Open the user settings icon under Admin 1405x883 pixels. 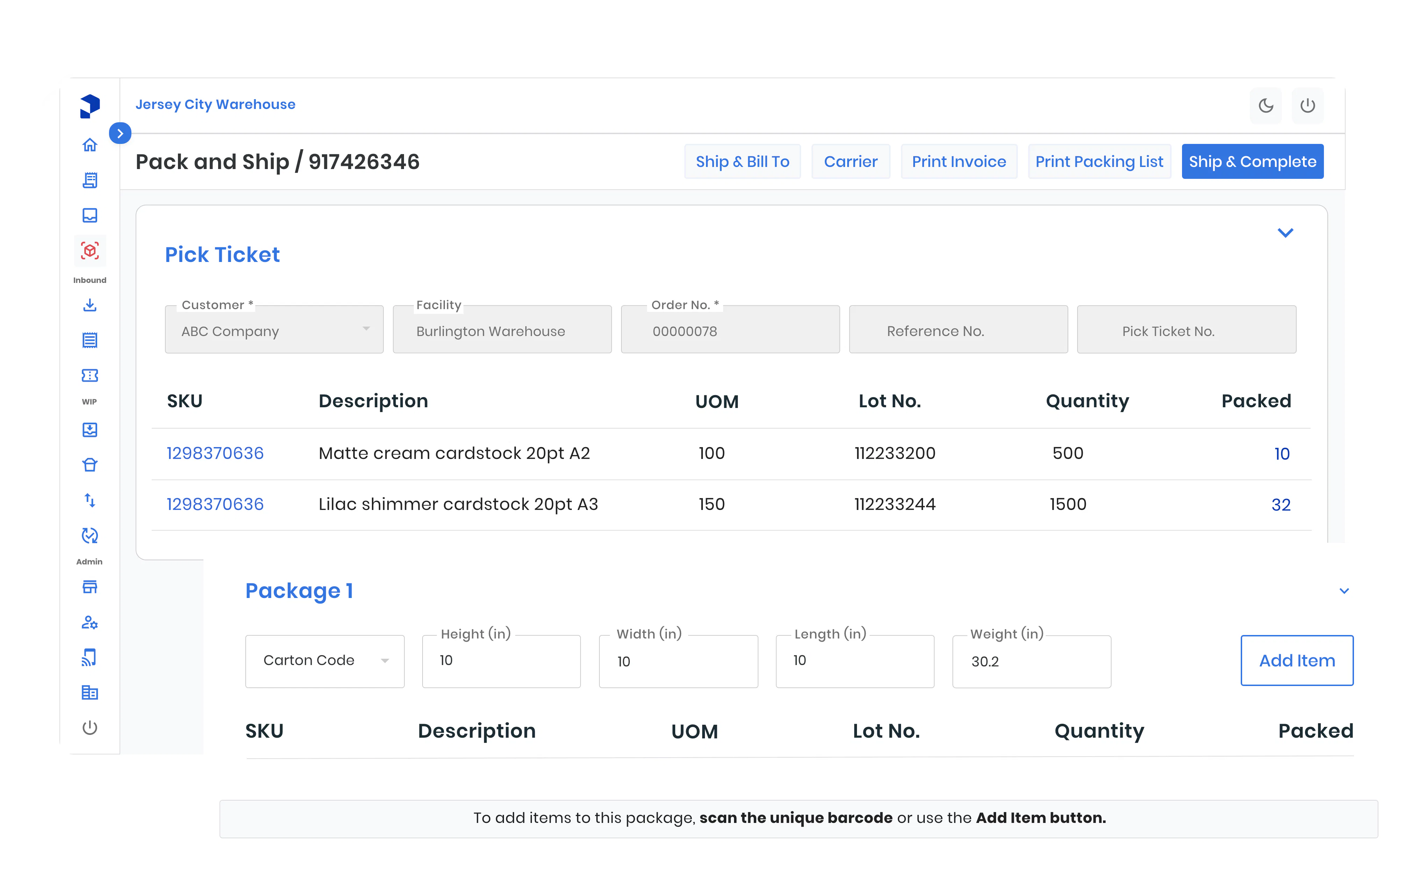click(x=89, y=622)
